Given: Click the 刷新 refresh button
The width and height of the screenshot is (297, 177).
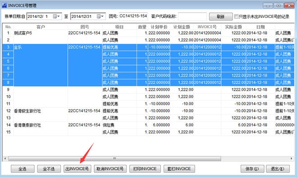Looking at the screenshot, I should tap(221, 17).
